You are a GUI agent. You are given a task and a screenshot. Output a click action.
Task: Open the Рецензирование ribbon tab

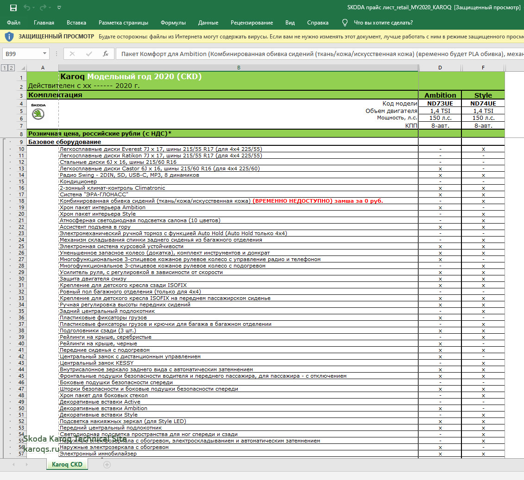pyautogui.click(x=252, y=23)
